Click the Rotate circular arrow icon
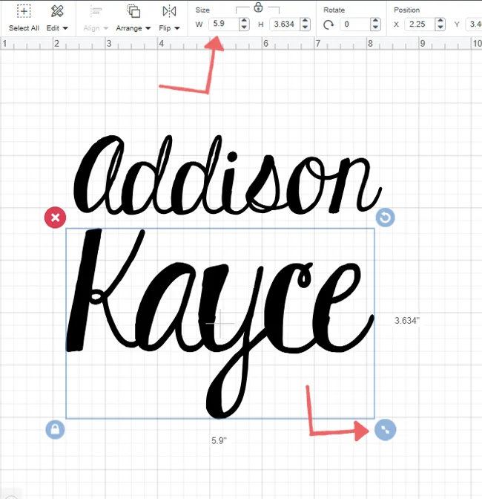Viewport: 482px width, 499px height. click(x=329, y=25)
